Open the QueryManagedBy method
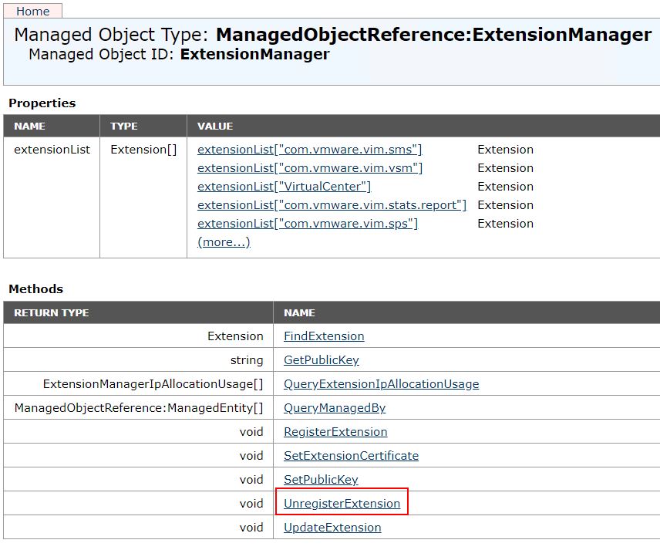 click(x=334, y=408)
